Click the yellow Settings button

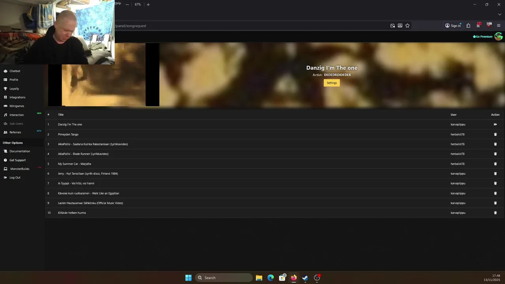(x=332, y=83)
